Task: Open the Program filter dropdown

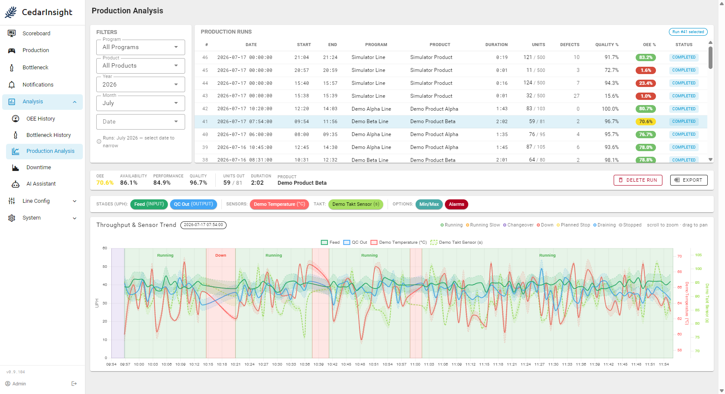Action: pos(141,47)
